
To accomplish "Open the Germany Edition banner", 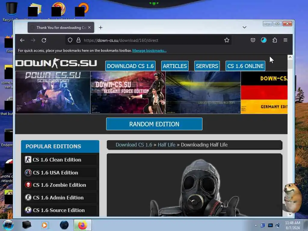I will pos(264,93).
